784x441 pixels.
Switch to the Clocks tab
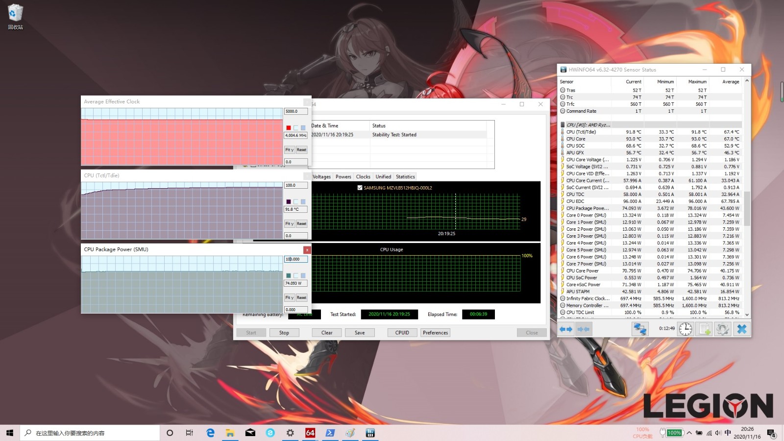click(363, 177)
